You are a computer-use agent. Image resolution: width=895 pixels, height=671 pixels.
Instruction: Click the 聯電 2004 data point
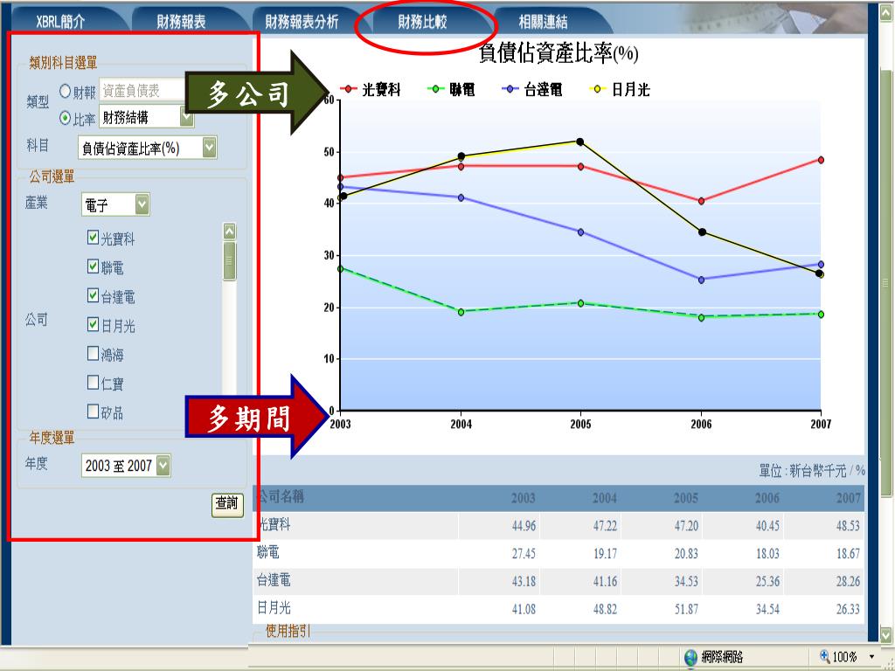(x=461, y=312)
